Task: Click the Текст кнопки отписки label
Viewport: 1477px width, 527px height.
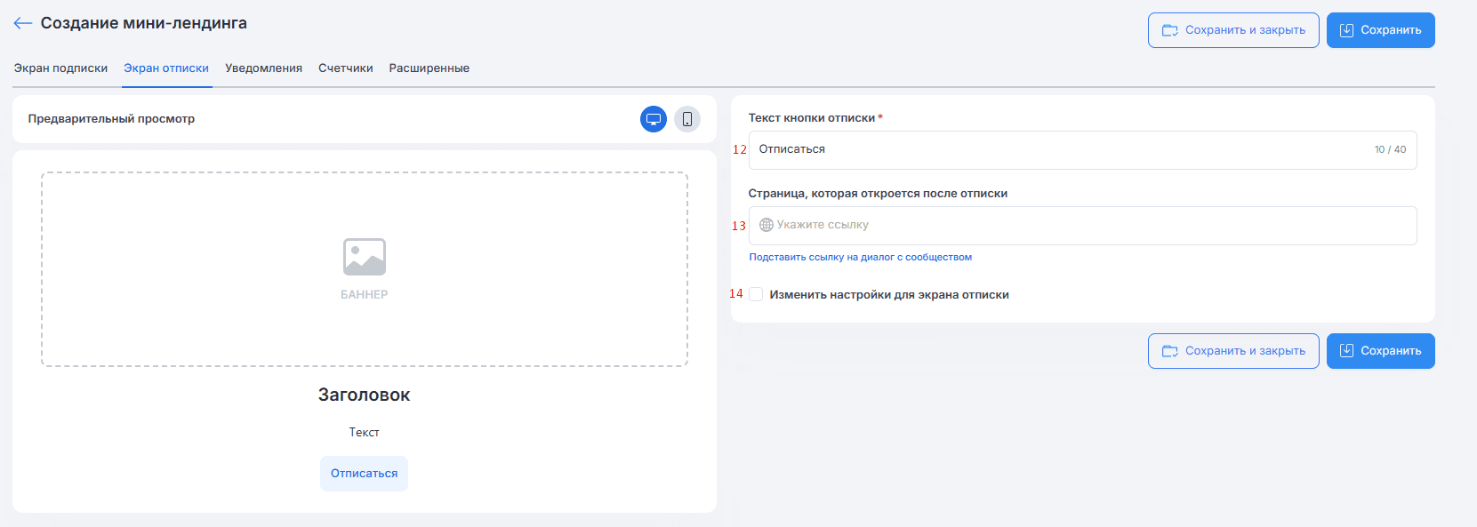Action: point(812,117)
